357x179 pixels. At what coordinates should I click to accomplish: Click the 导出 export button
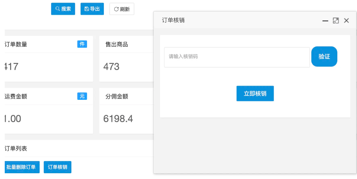coord(92,9)
